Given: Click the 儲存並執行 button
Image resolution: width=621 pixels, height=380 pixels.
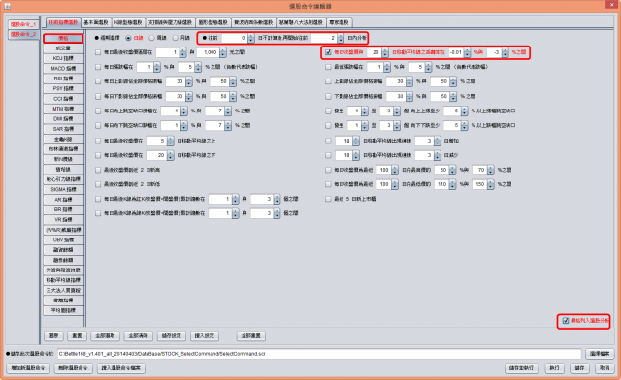Looking at the screenshot, I should pyautogui.click(x=521, y=368).
